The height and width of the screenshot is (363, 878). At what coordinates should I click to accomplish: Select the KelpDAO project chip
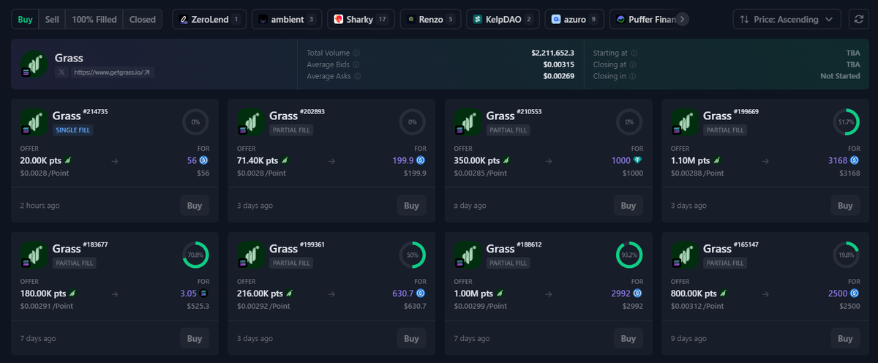click(x=503, y=20)
